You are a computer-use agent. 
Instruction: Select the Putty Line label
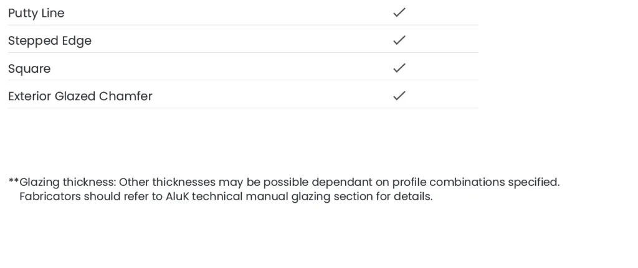point(36,13)
